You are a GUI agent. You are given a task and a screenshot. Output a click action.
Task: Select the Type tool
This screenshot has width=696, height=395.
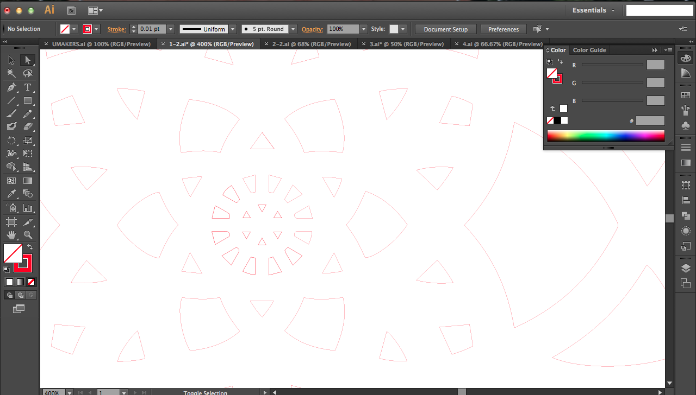(27, 87)
